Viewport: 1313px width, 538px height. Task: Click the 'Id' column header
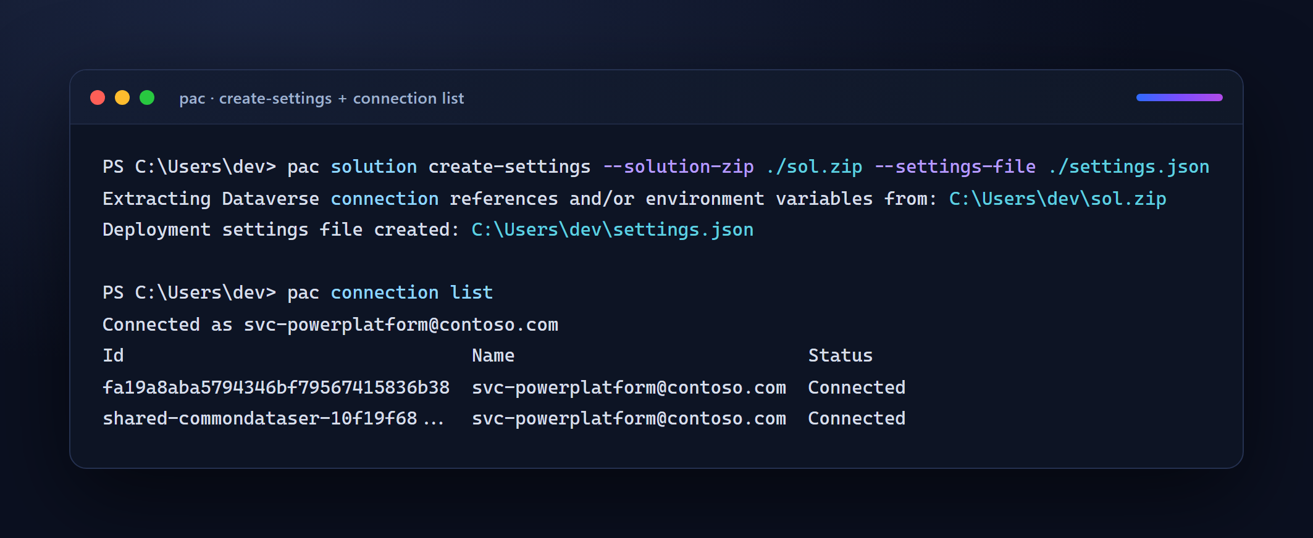pyautogui.click(x=113, y=355)
